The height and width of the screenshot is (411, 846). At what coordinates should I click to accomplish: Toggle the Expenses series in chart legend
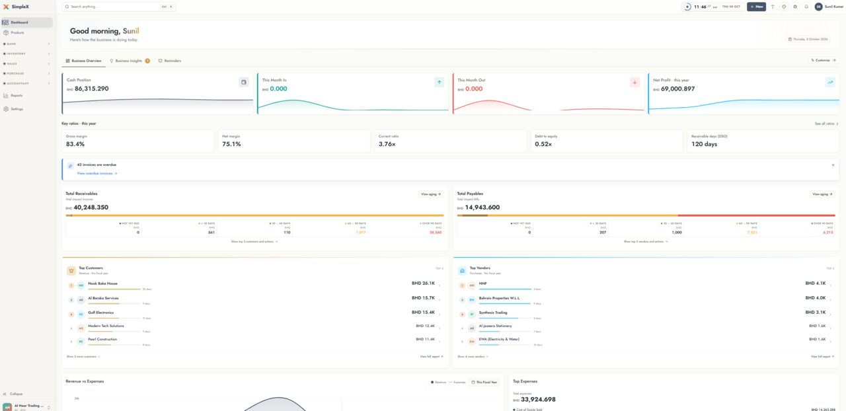pos(457,382)
